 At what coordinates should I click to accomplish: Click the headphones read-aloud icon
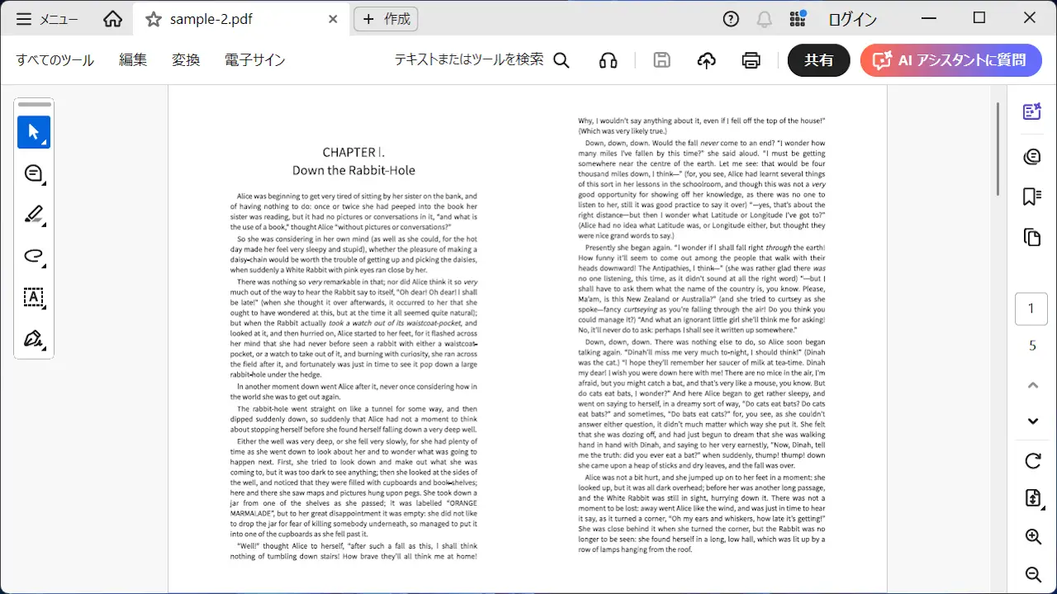(x=609, y=60)
